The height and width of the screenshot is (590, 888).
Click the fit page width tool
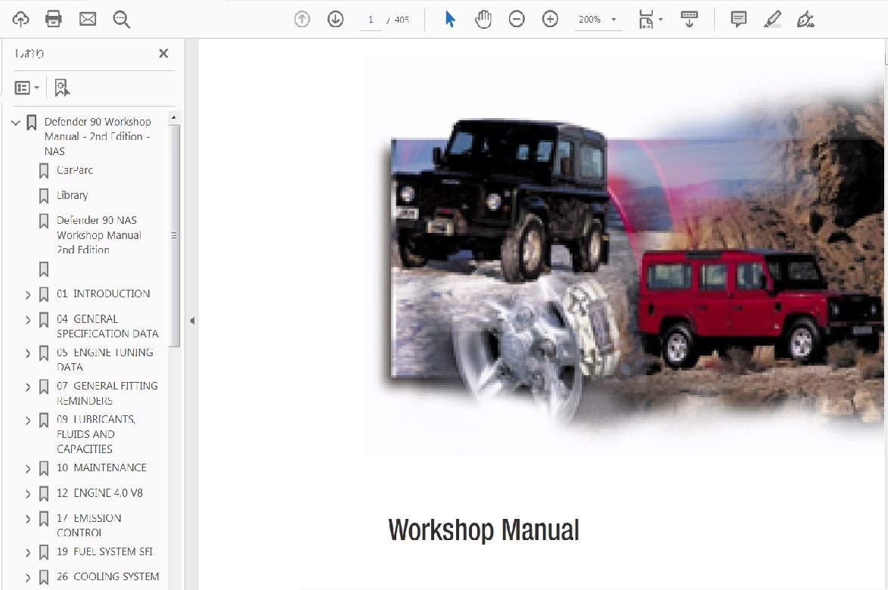click(x=646, y=19)
